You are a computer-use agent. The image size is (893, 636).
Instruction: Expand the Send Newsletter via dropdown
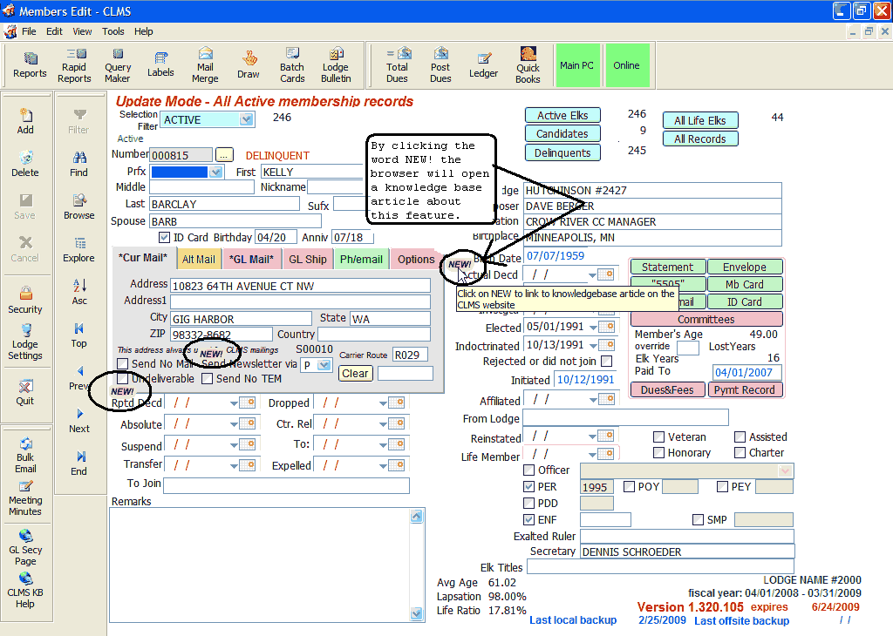(324, 365)
